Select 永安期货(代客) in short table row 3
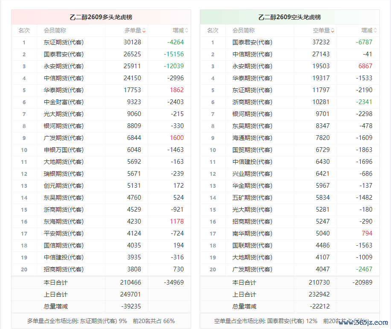 252,66
